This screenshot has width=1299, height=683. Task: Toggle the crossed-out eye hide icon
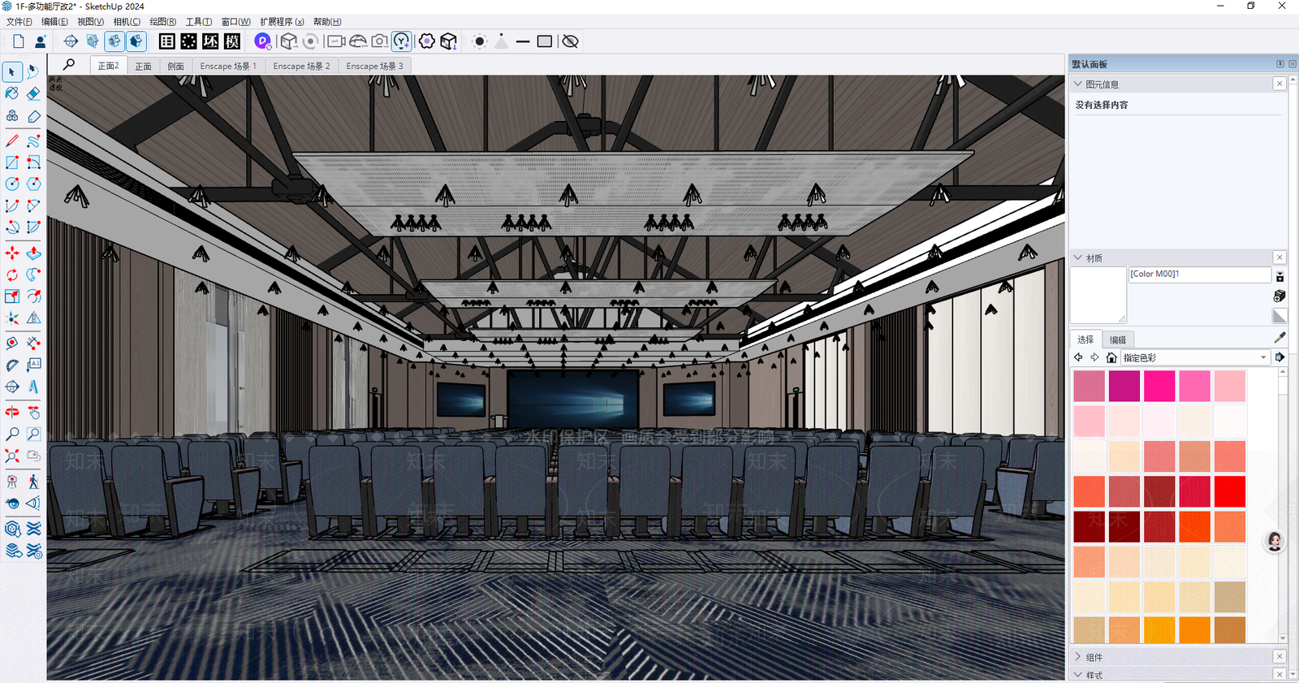click(571, 41)
